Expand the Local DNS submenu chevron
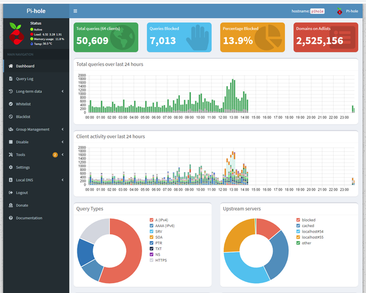The height and width of the screenshot is (293, 366). (x=63, y=180)
